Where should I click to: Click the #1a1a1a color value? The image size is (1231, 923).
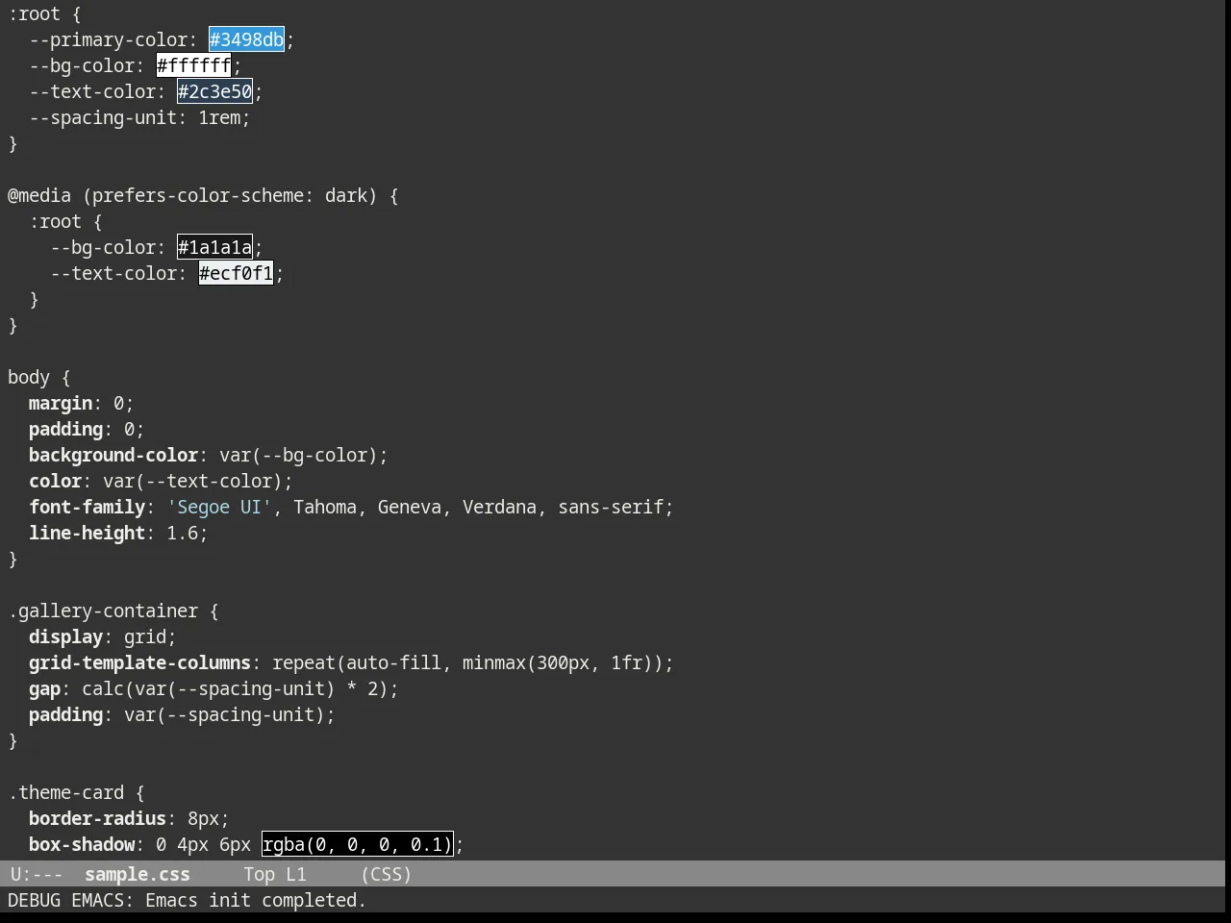(214, 247)
